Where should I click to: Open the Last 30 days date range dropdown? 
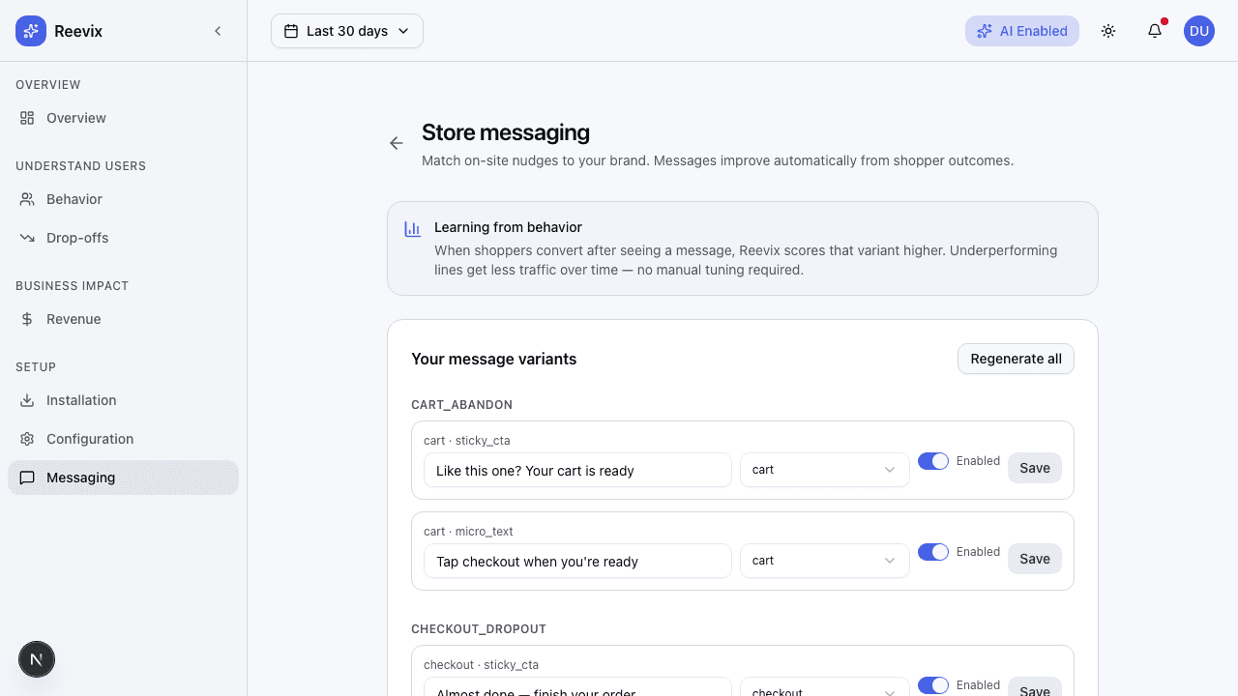[346, 30]
